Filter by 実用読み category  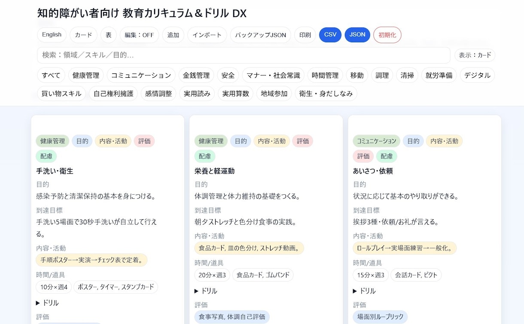click(x=197, y=94)
